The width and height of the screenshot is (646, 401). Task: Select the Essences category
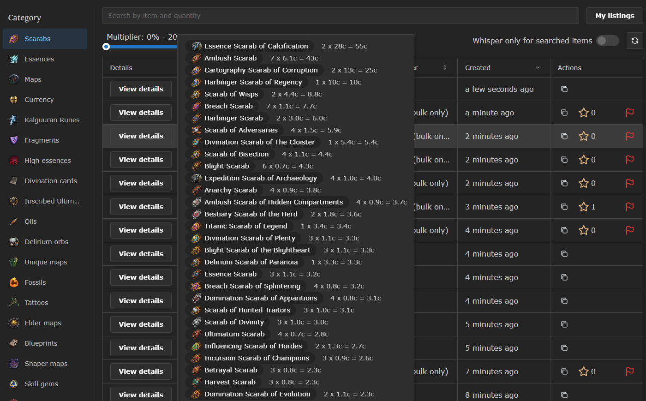(39, 59)
